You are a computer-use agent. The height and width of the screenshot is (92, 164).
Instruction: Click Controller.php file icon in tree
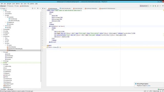click(9, 19)
